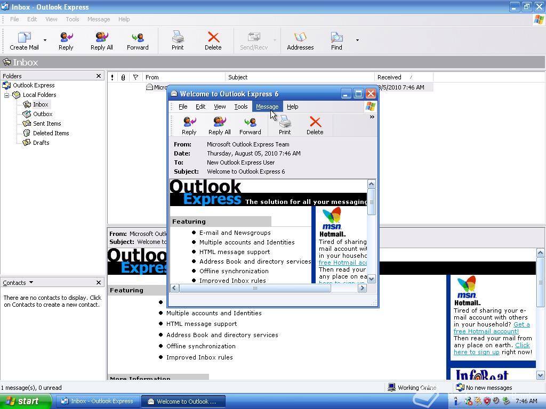Click Reply in Inbox window toolbar
Image resolution: width=546 pixels, height=409 pixels.
coord(66,40)
